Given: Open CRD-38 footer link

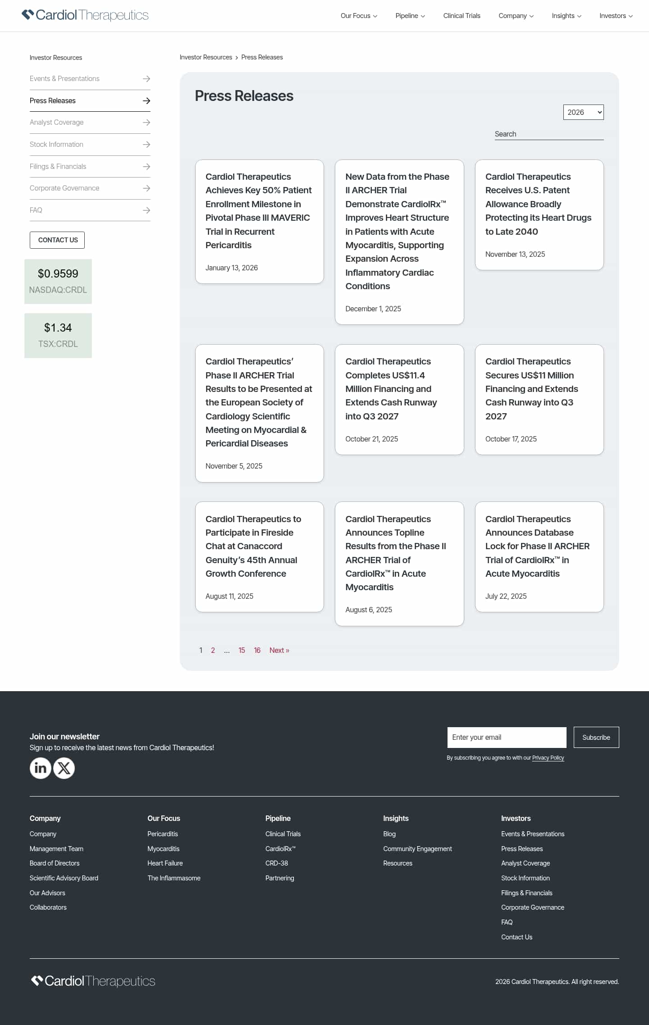Looking at the screenshot, I should 277,863.
